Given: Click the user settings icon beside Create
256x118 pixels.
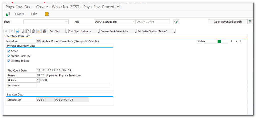Looking at the screenshot, I should [8, 14].
